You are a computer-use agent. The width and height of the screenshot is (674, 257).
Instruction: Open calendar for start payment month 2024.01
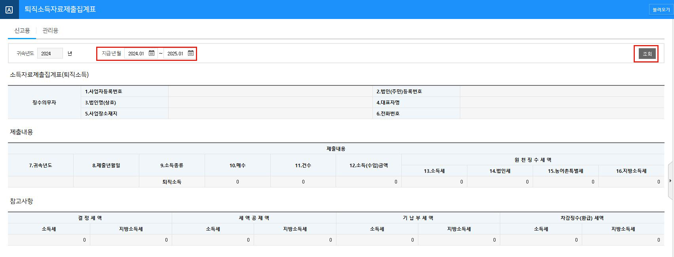(x=152, y=53)
